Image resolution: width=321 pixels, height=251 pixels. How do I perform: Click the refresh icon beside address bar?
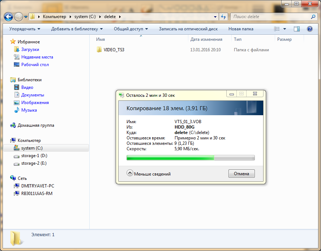pos(223,17)
